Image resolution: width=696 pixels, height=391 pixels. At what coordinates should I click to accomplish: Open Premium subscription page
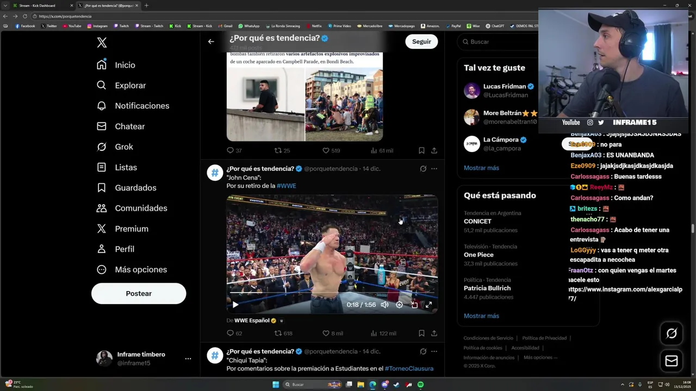tap(122, 229)
